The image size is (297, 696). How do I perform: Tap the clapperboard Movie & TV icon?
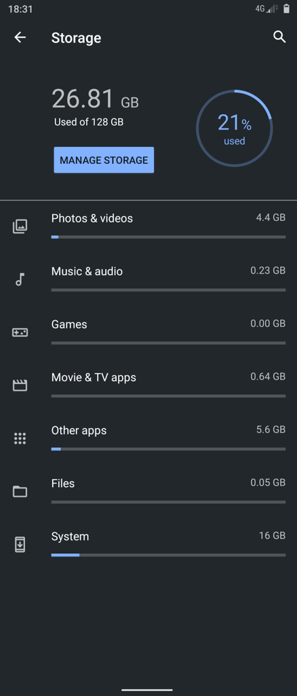coord(20,385)
